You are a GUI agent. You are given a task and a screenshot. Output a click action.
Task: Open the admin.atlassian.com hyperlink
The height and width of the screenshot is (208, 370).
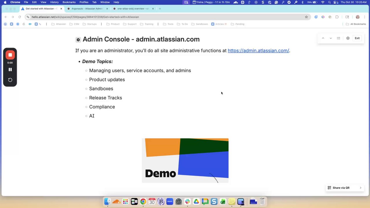click(258, 51)
